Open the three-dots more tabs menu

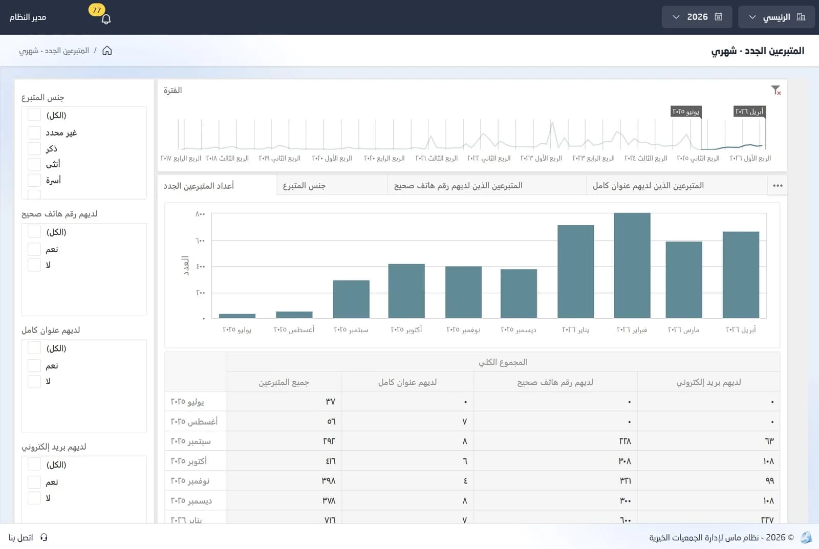click(778, 186)
